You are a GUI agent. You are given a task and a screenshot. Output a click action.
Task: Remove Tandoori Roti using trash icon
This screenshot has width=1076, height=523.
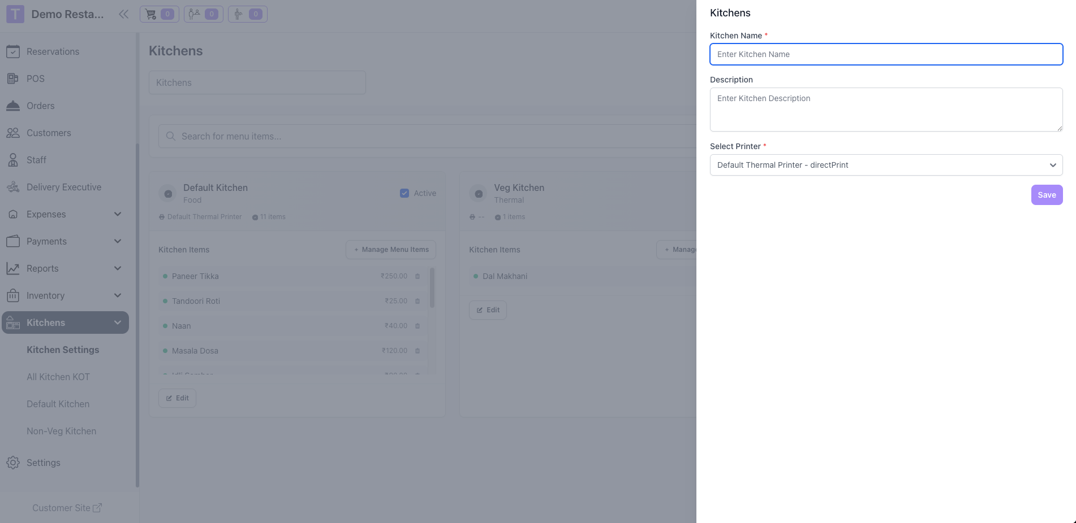[418, 301]
